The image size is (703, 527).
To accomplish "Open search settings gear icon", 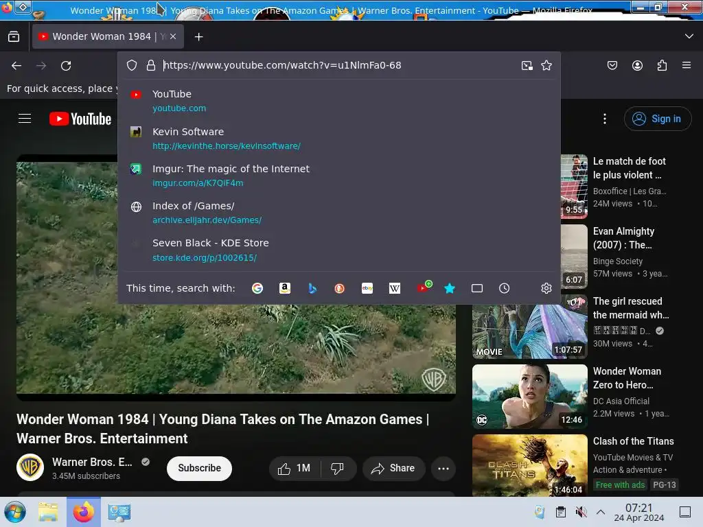I will pos(546,288).
